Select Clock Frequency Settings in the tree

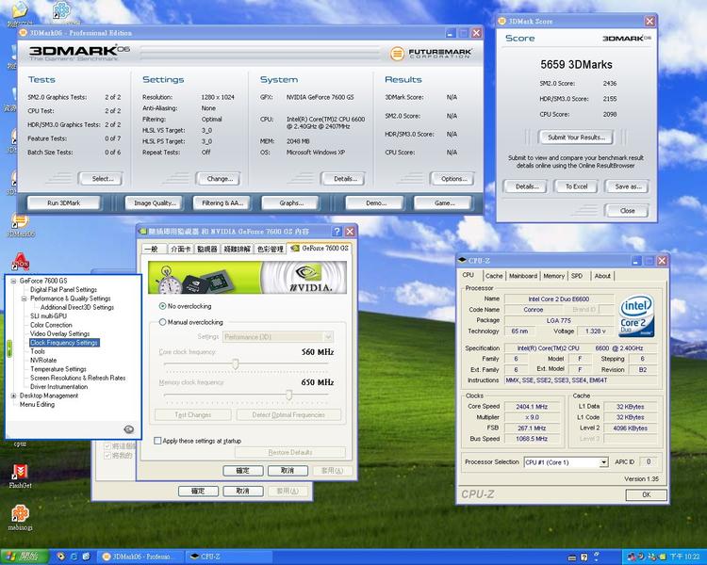(x=64, y=343)
